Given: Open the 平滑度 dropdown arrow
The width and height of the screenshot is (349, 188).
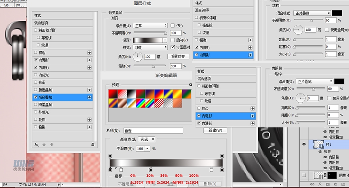Looking at the screenshot, I should (x=147, y=148).
